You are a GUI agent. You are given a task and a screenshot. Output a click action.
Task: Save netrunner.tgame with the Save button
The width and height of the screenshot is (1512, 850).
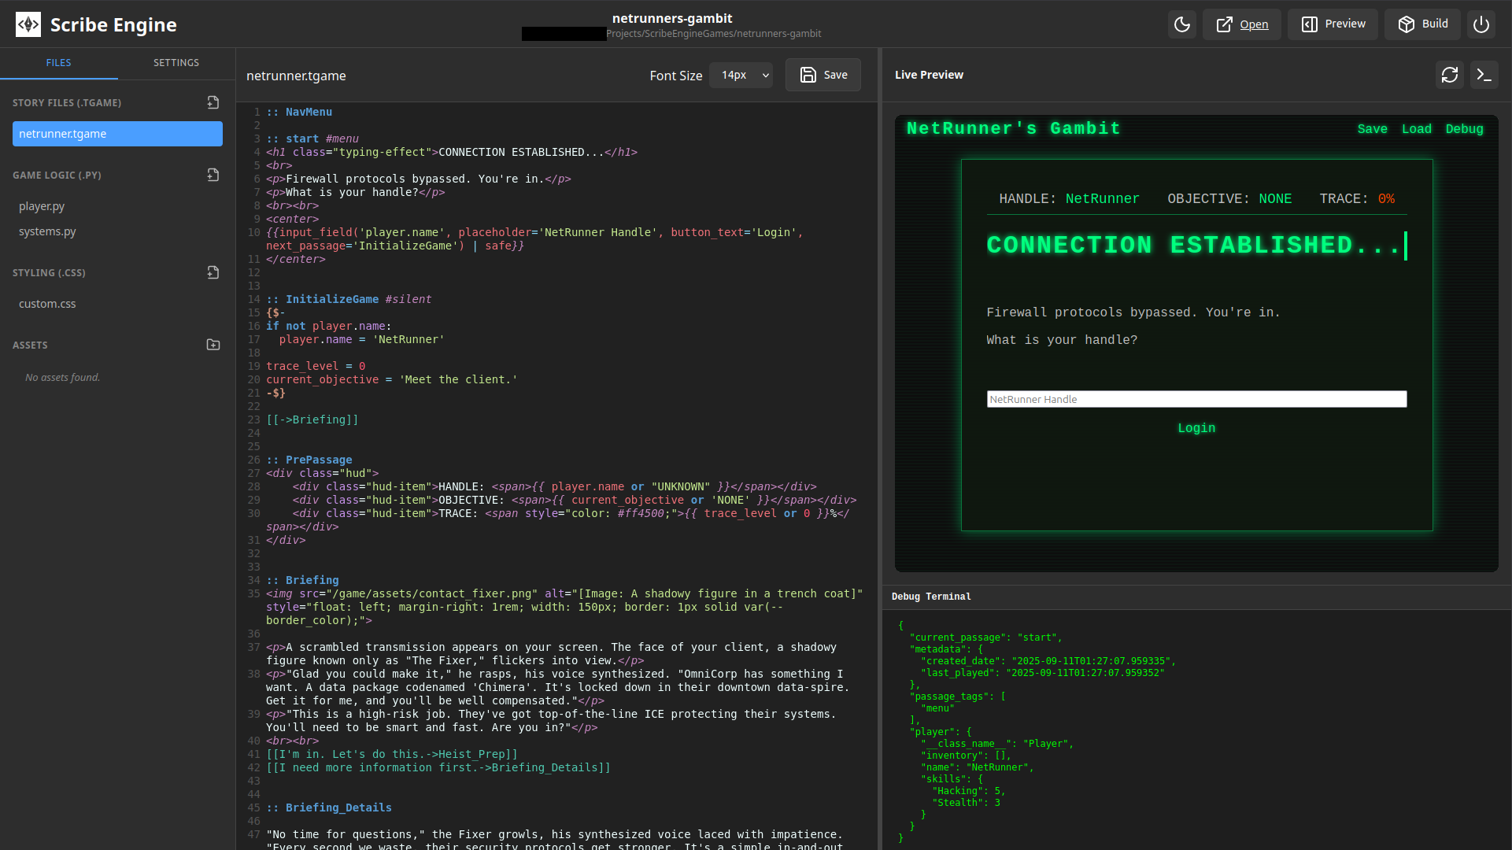click(x=823, y=75)
